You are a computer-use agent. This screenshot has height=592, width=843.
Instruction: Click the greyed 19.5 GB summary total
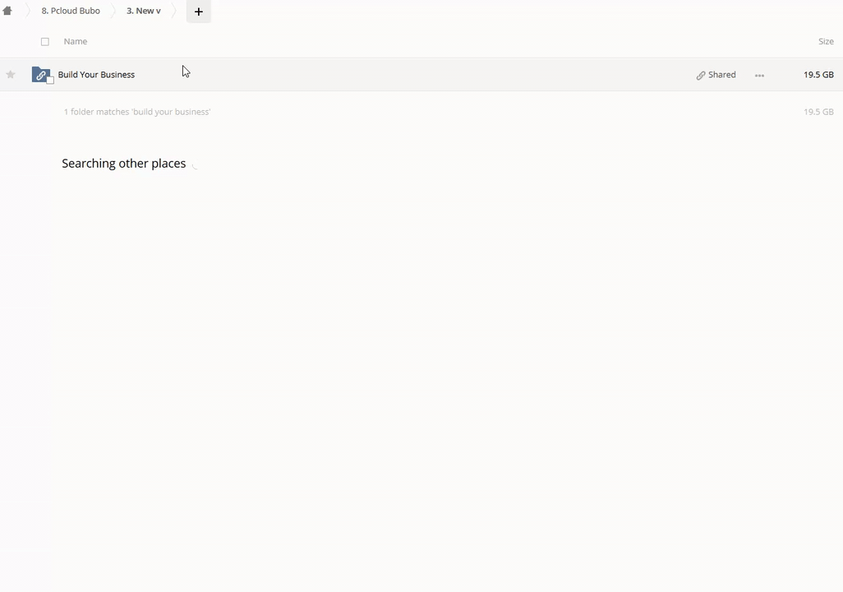[x=818, y=112]
